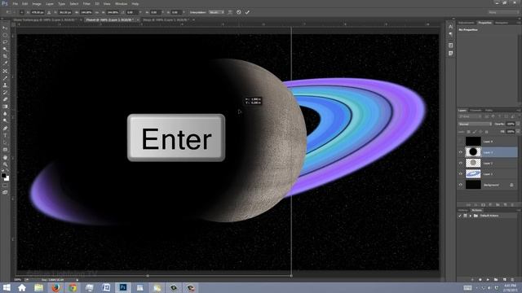Viewport: 522px width, 293px height.
Task: Commit the transform with the checkmark
Action: [247, 12]
